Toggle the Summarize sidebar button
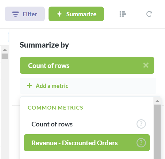Image resolution: width=165 pixels, height=159 pixels. (76, 14)
